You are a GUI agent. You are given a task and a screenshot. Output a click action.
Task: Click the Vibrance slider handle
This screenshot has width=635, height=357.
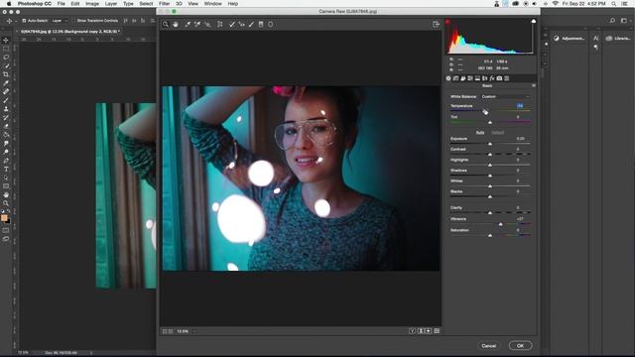[500, 224]
